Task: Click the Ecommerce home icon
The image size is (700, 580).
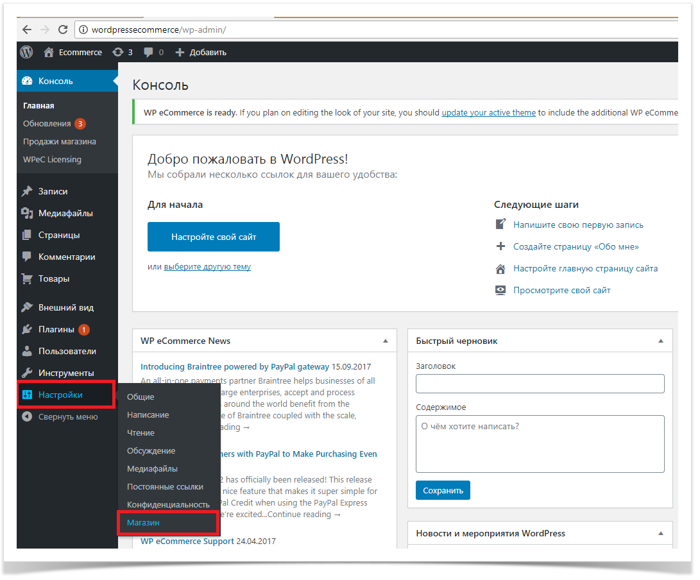Action: point(49,52)
